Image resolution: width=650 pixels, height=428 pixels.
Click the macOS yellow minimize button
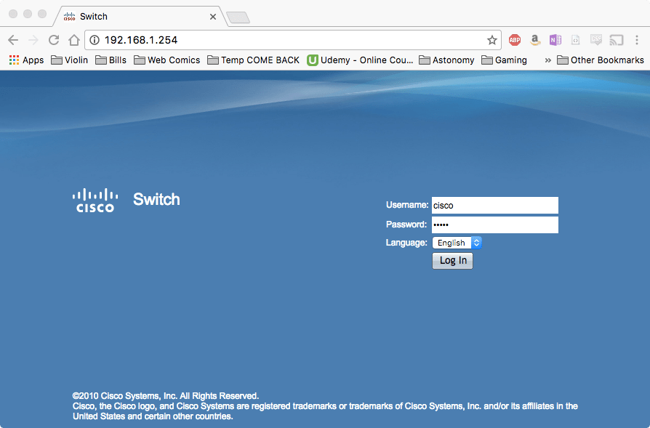28,14
